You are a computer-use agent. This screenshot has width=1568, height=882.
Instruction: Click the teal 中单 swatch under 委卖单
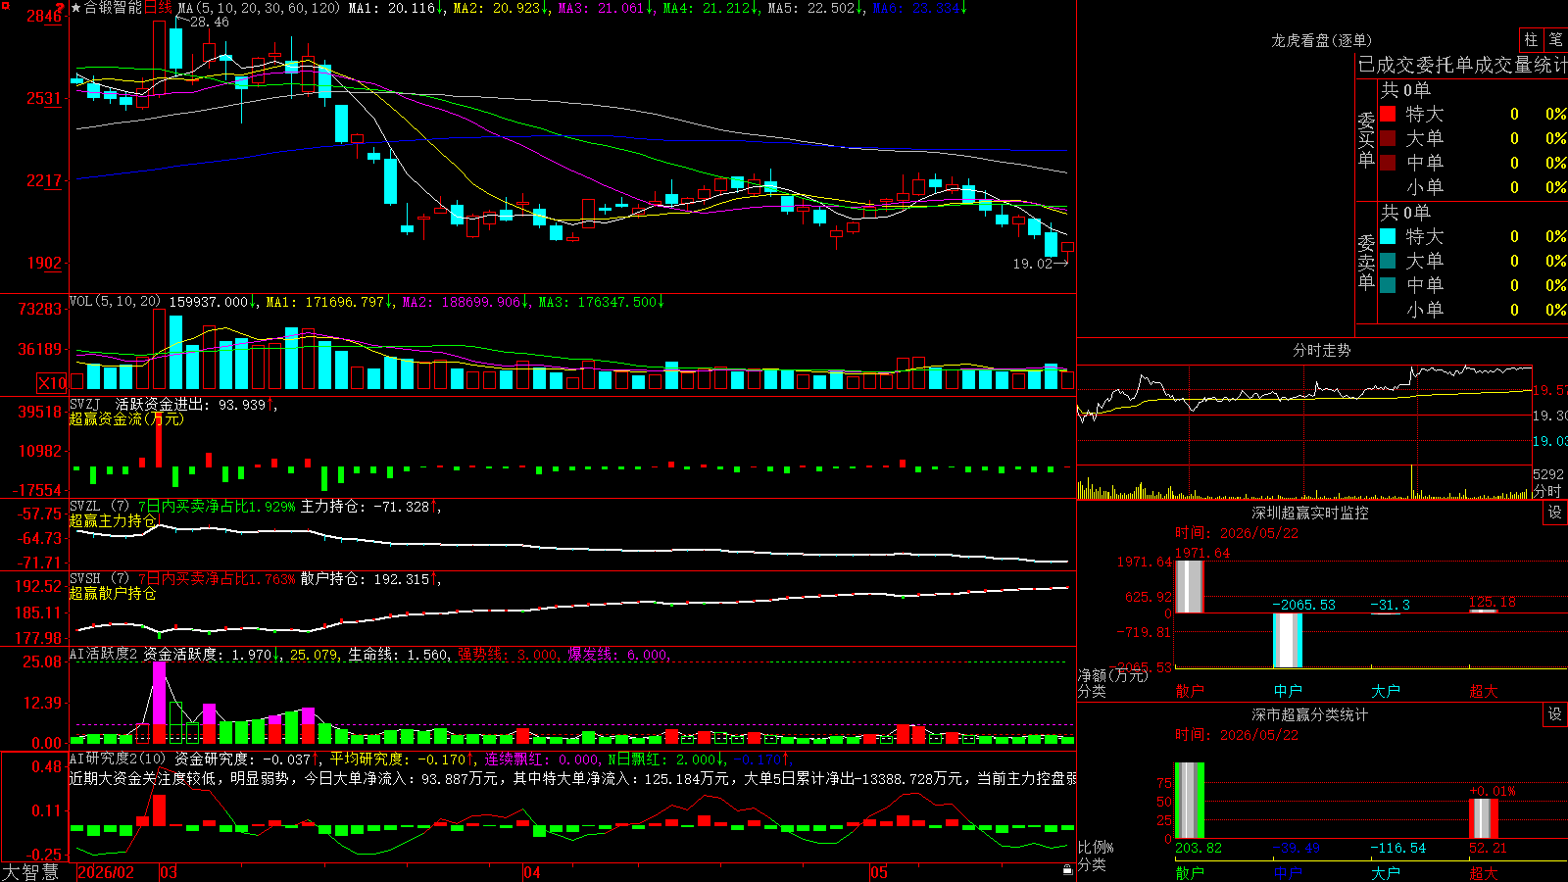[1388, 285]
